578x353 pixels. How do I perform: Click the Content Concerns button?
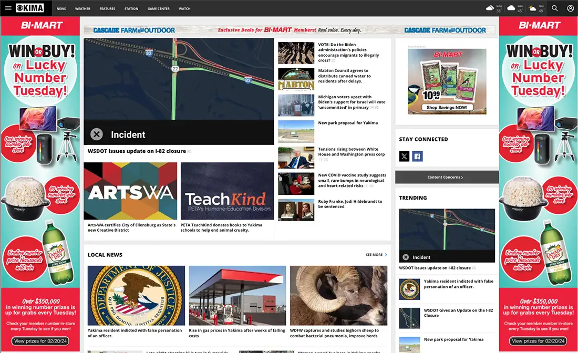447,177
